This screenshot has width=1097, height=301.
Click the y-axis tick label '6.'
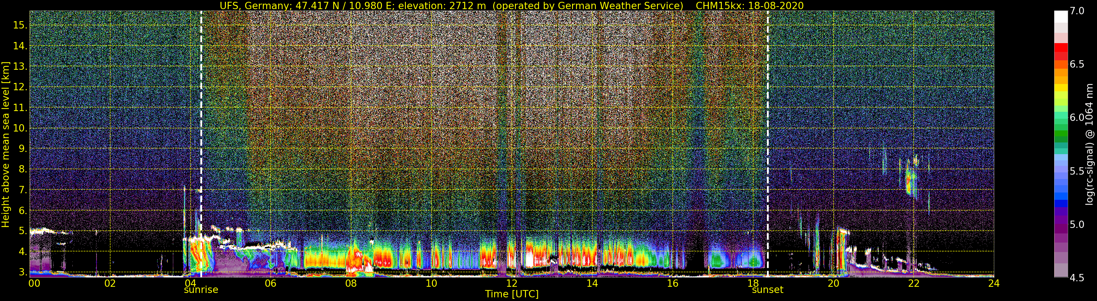tap(23, 210)
